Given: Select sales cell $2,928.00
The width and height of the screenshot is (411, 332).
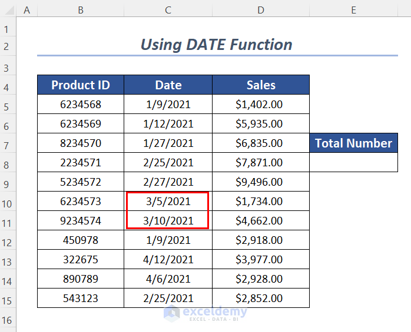Looking at the screenshot, I should point(261,279).
